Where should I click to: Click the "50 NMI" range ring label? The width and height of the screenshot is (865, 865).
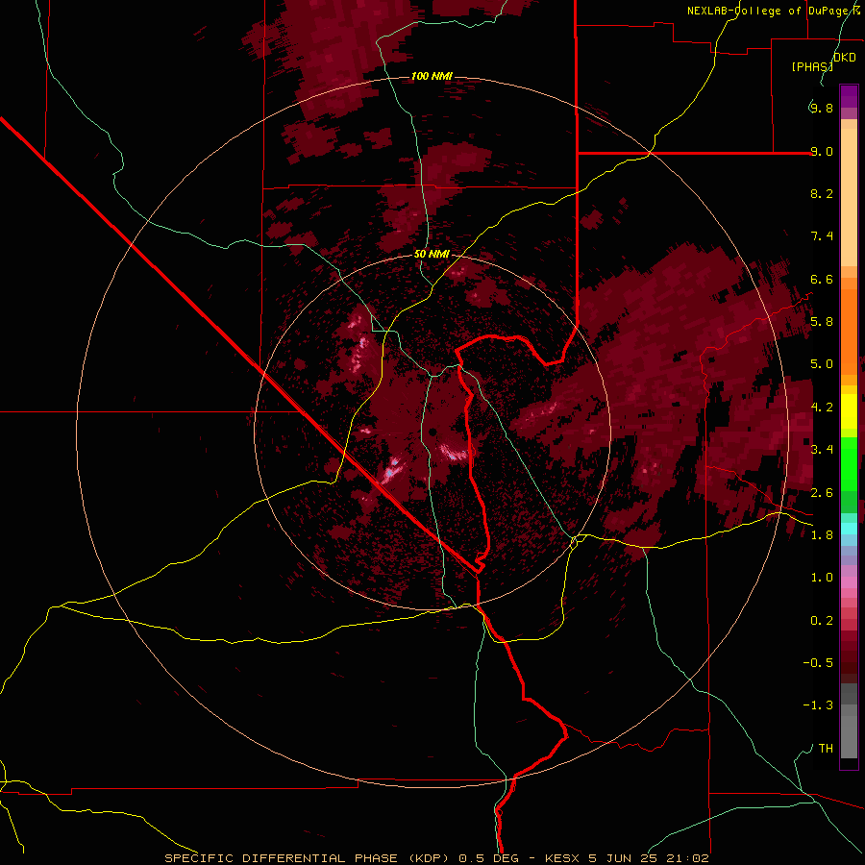tap(432, 255)
